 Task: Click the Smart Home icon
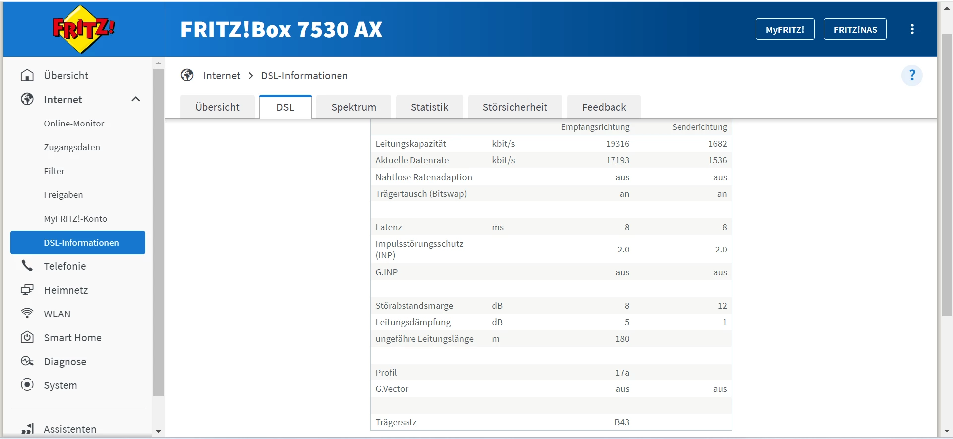[27, 337]
